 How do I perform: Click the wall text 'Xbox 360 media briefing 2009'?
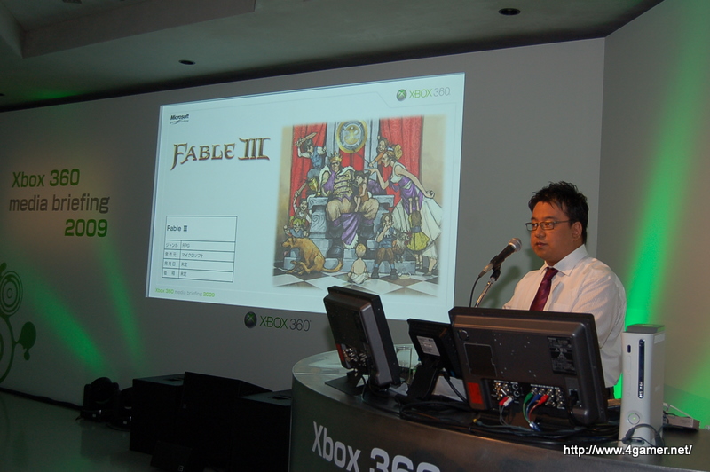pos(59,203)
